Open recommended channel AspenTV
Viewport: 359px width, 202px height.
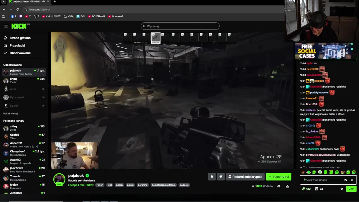click(x=24, y=145)
